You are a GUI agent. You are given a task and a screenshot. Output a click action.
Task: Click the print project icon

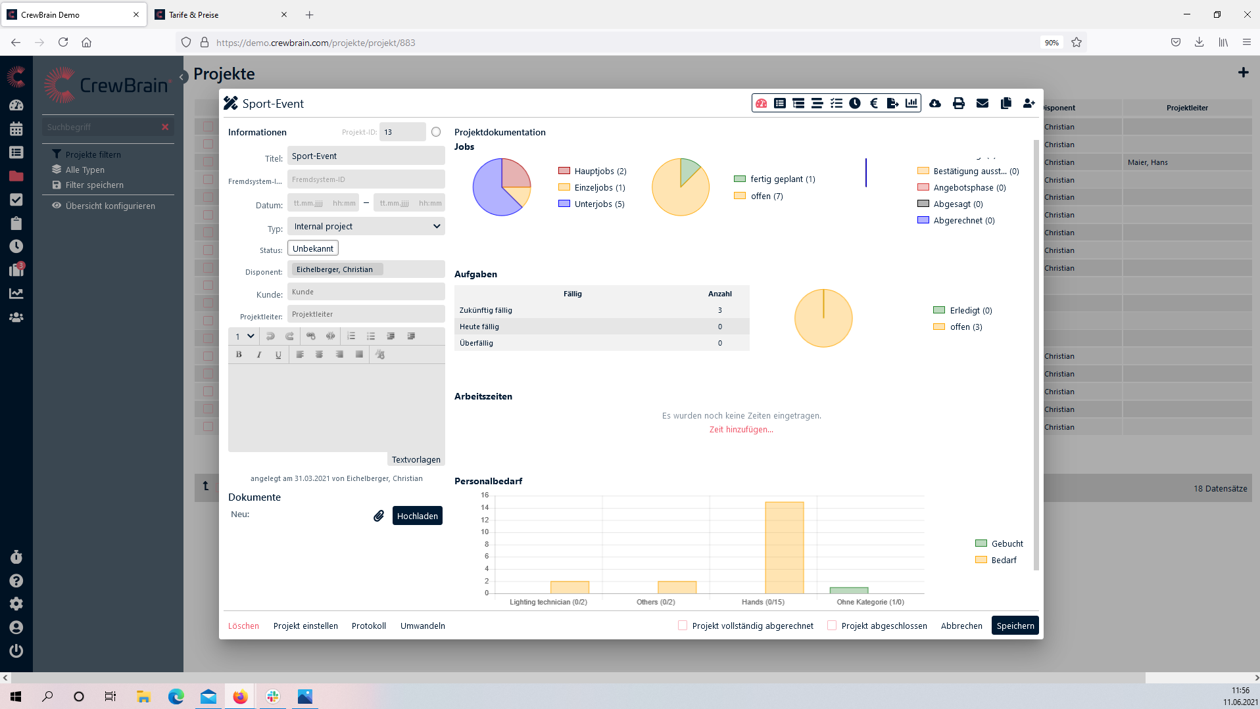(958, 103)
